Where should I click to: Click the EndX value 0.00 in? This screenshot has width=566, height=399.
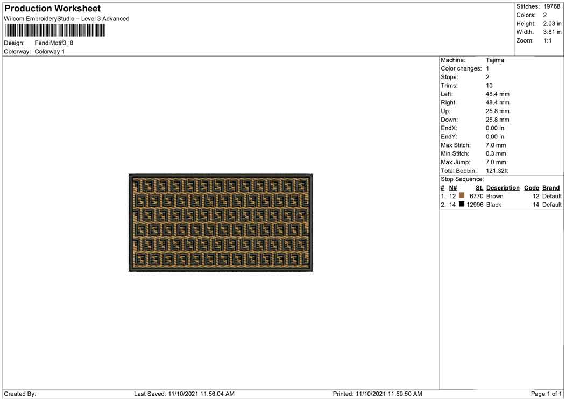click(x=495, y=128)
